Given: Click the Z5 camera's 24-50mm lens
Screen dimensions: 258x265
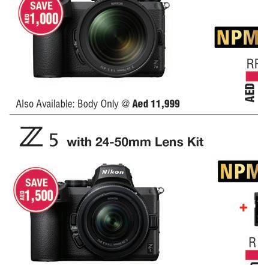Looking at the screenshot, I should pyautogui.click(x=113, y=221).
